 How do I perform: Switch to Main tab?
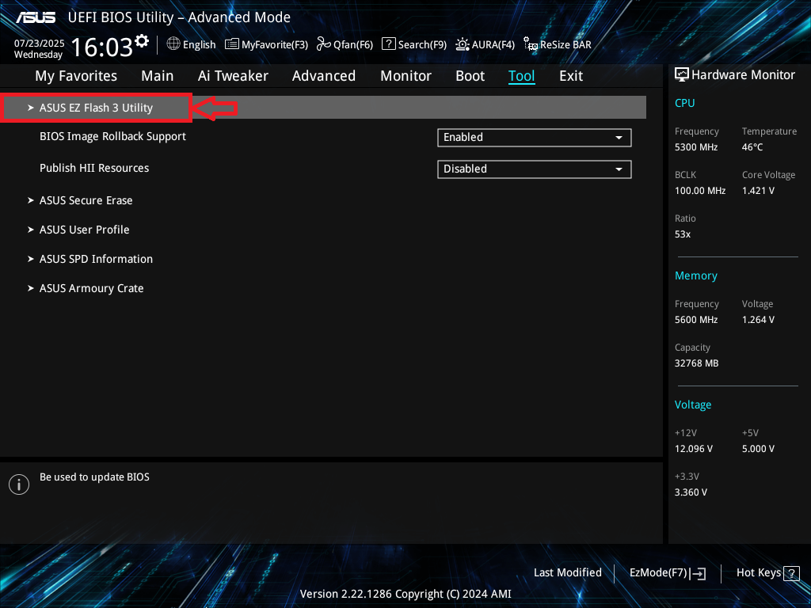[158, 76]
